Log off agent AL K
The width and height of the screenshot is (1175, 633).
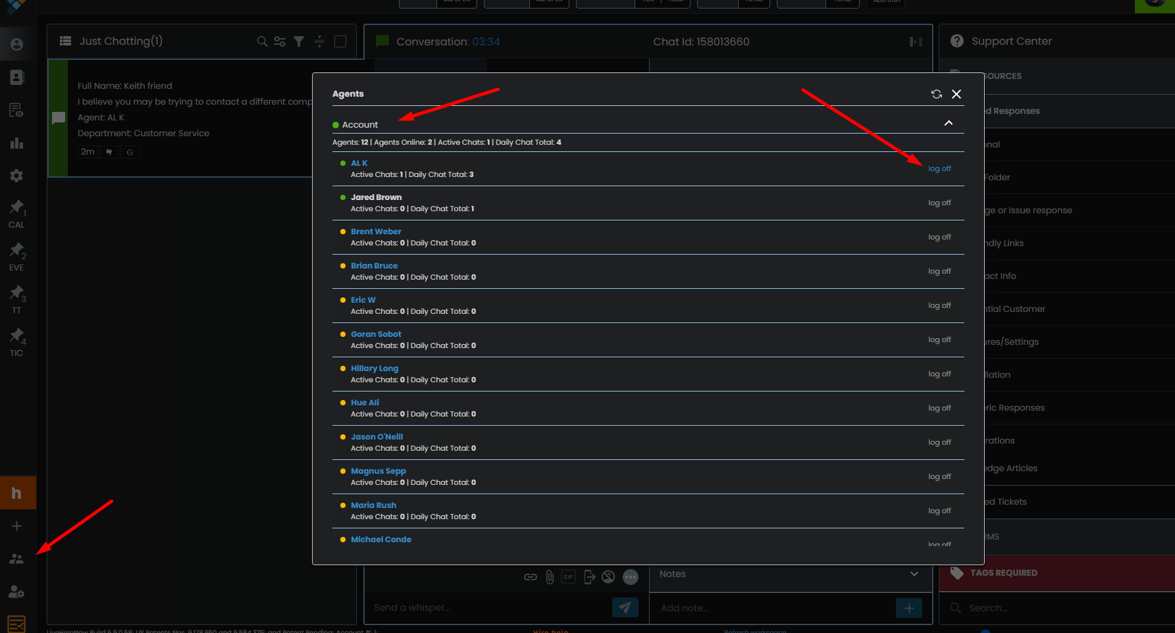[939, 169]
